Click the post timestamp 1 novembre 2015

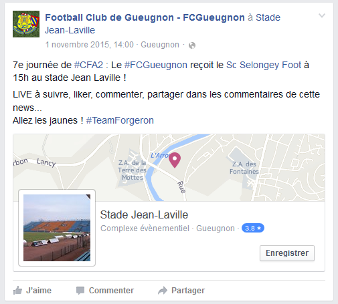[90, 45]
